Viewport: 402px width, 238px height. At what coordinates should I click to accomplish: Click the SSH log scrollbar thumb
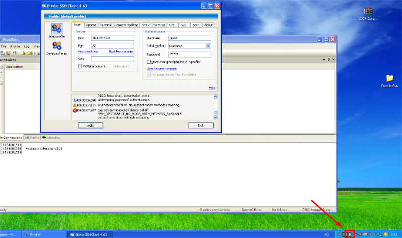click(x=216, y=112)
